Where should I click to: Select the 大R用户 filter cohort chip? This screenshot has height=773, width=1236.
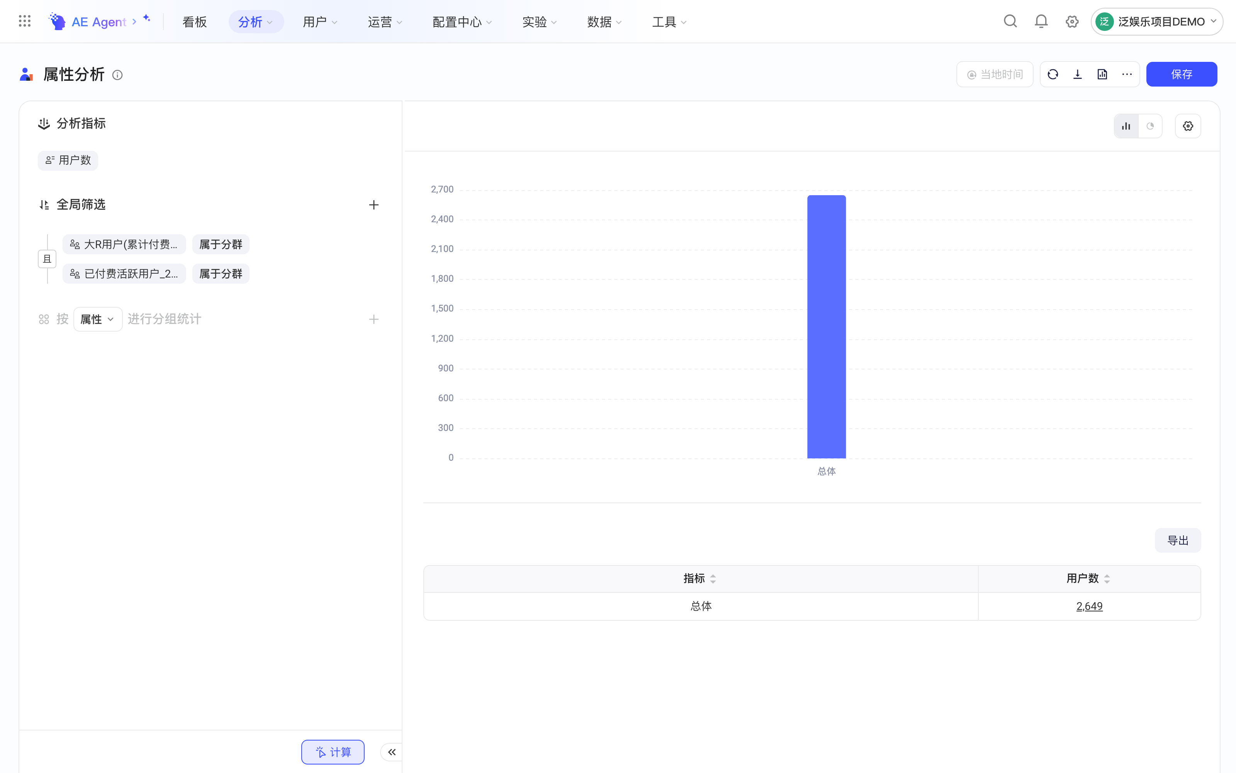pos(124,244)
